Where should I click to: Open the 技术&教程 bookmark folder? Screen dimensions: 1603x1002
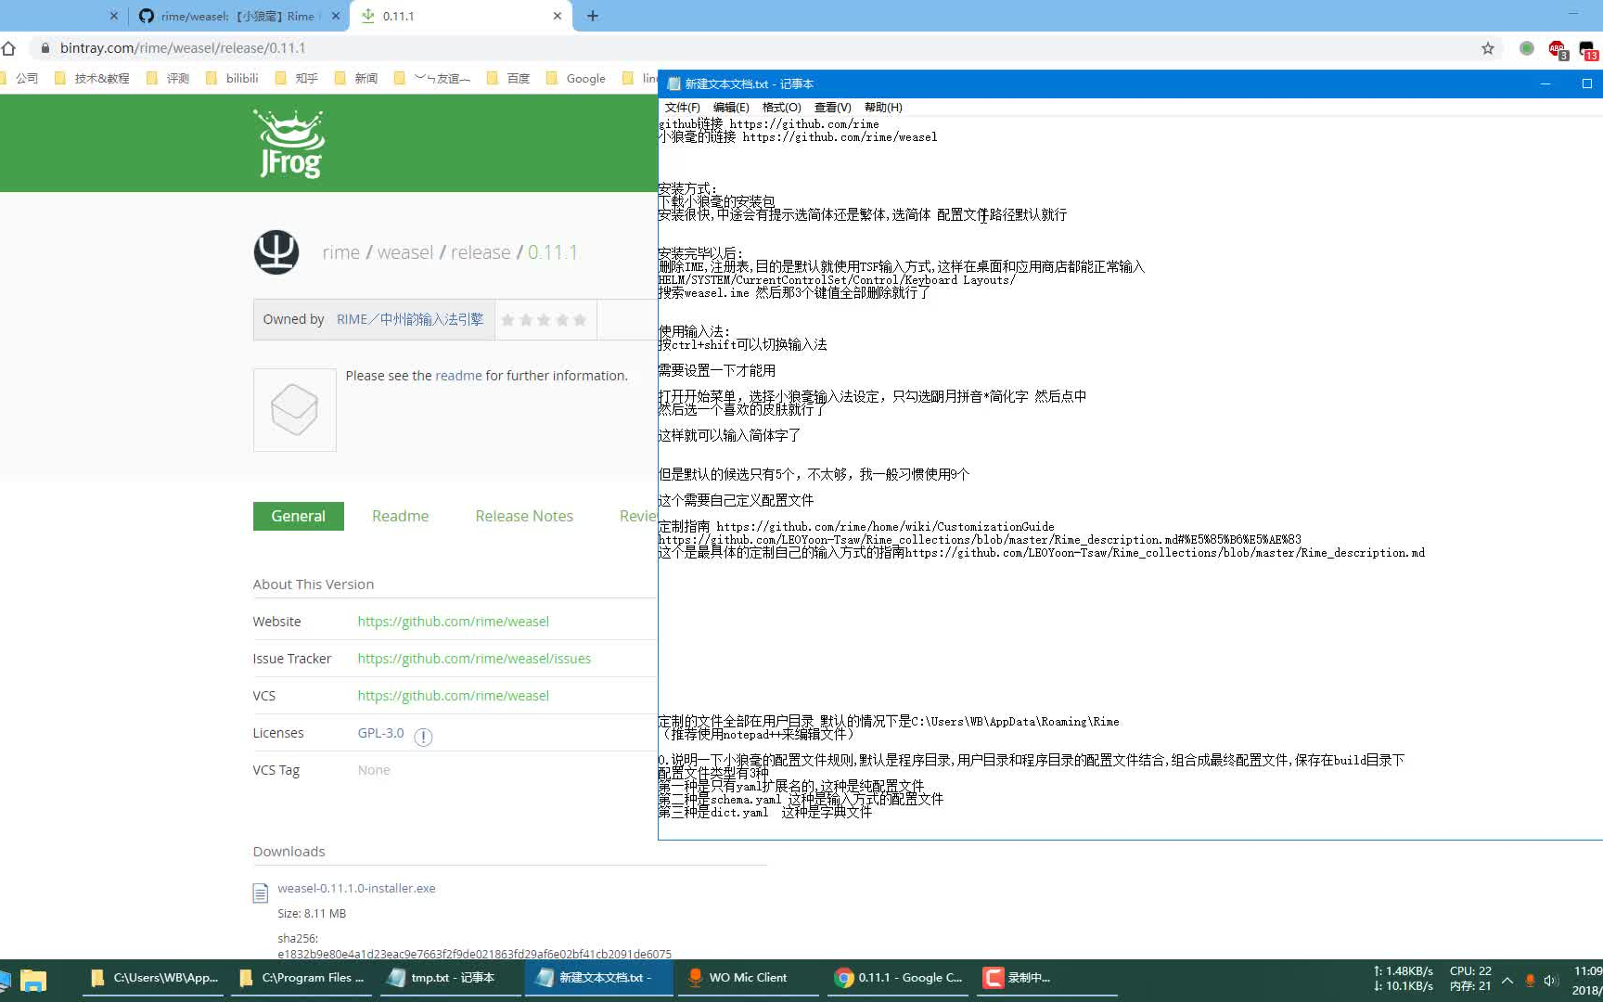point(92,78)
